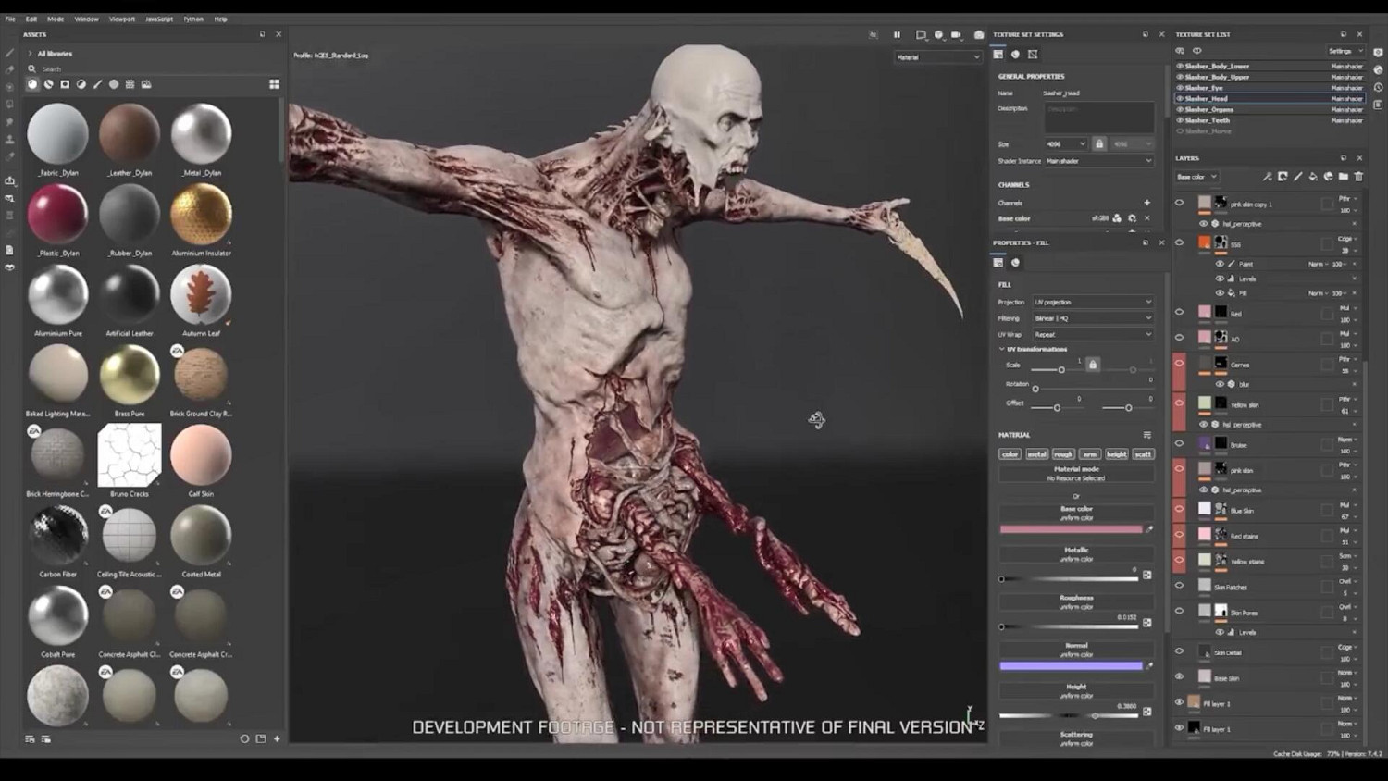Click the add fill layer bucket icon
Screen dimensions: 1388x781
pyautogui.click(x=1313, y=177)
